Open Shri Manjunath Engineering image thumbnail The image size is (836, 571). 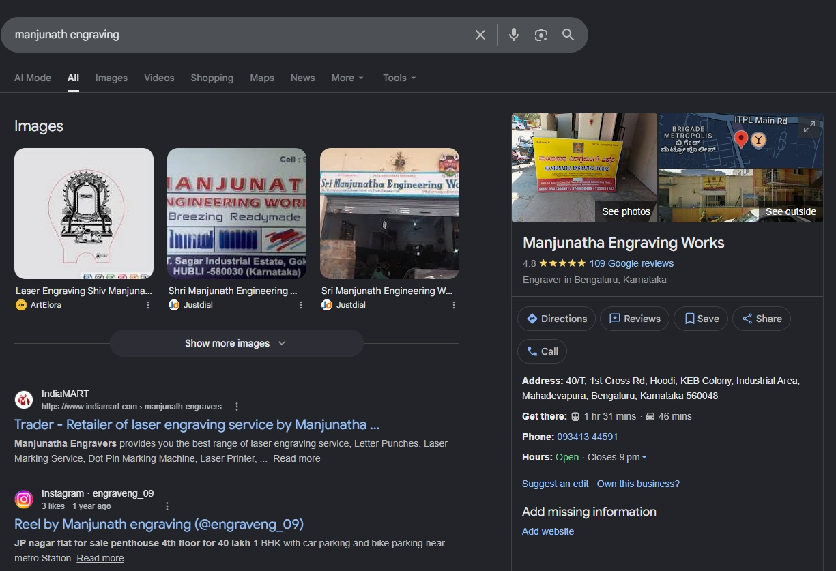click(237, 214)
